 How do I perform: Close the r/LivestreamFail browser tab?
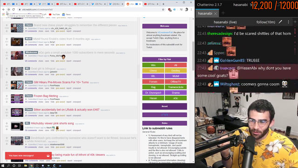(x=140, y=4)
